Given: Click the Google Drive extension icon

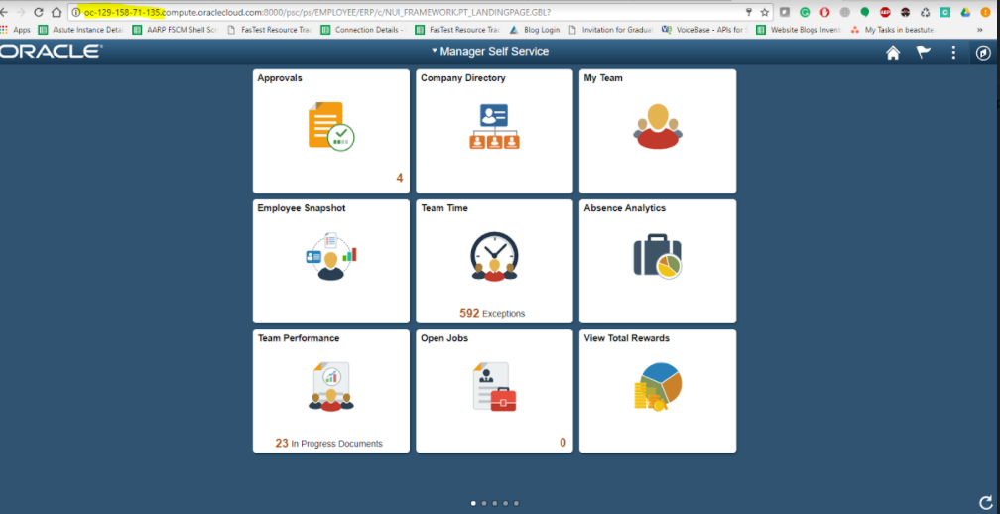Looking at the screenshot, I should coord(965,12).
